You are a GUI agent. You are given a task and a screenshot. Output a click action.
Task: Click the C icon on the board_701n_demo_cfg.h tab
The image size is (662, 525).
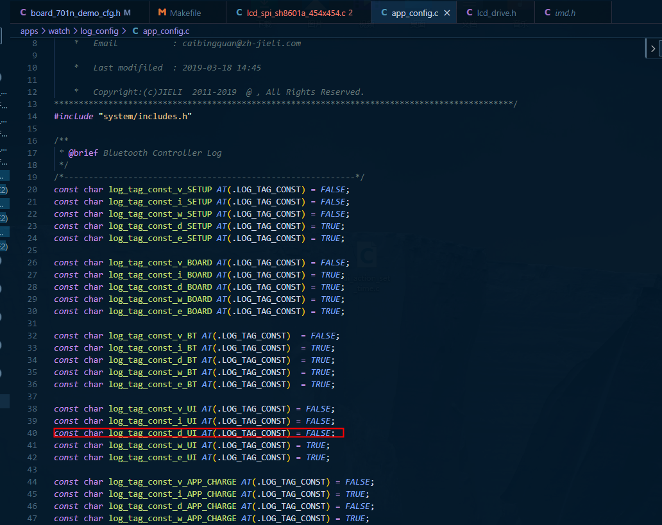(x=23, y=13)
